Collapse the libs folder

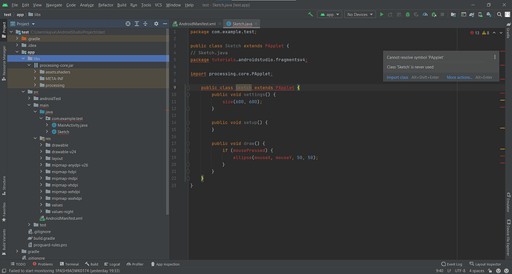(23, 59)
